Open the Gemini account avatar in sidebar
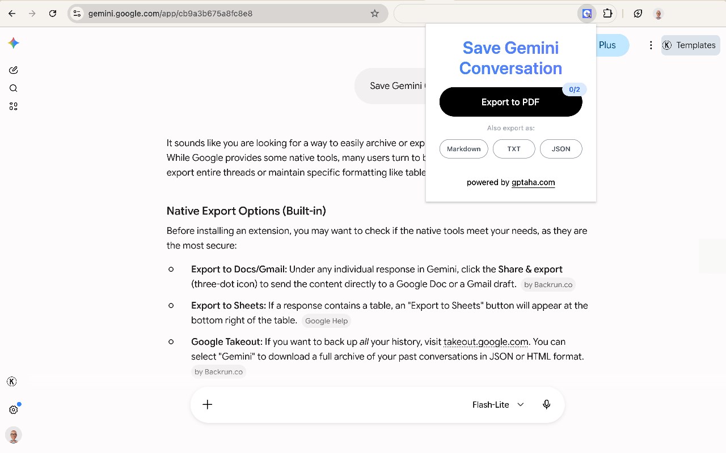Image resolution: width=726 pixels, height=453 pixels. (x=14, y=435)
